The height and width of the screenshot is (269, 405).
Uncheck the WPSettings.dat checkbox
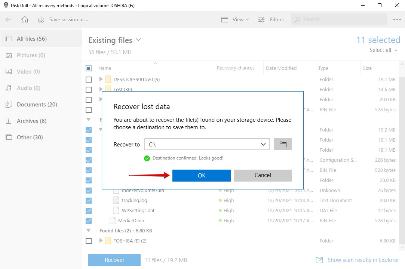[89, 211]
